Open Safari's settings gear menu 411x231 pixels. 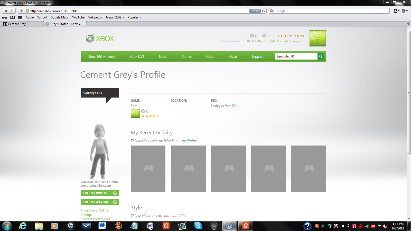pyautogui.click(x=405, y=11)
